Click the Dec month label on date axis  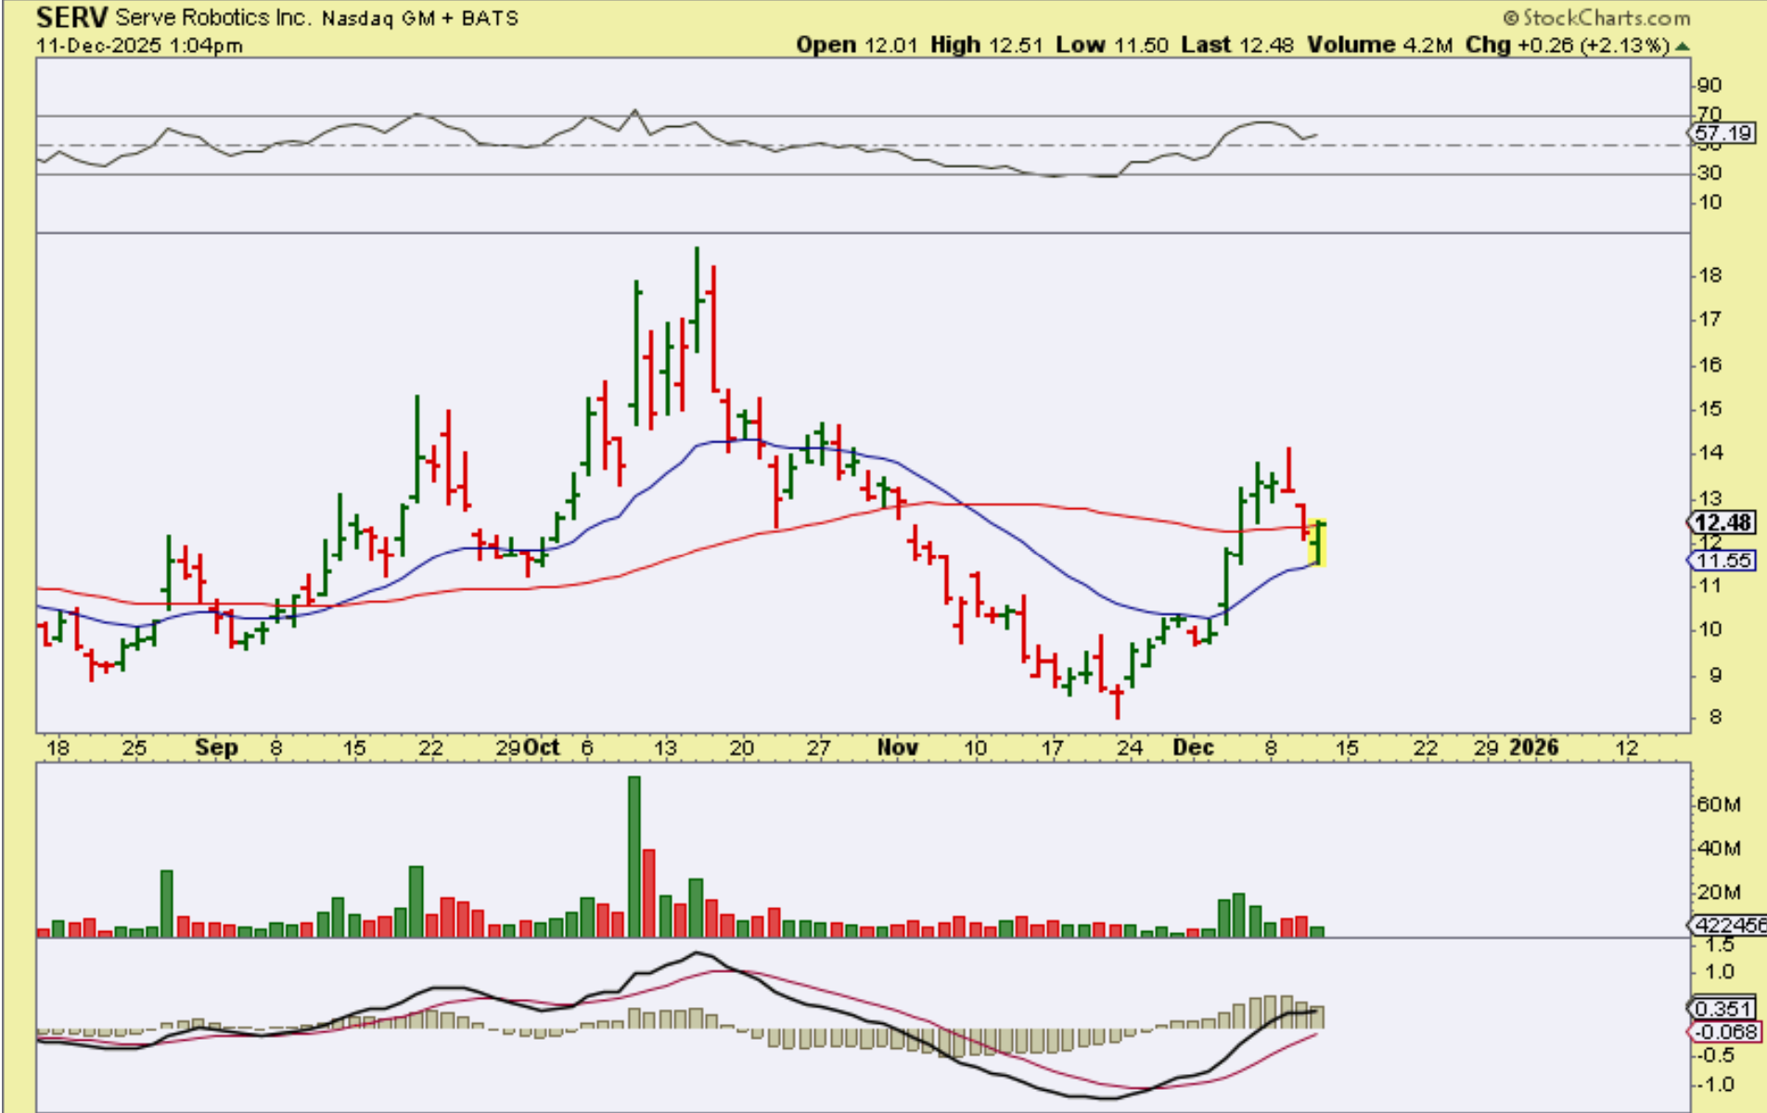point(1194,748)
